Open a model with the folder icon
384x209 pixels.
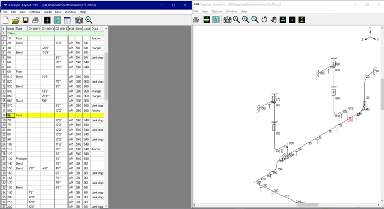[15, 20]
